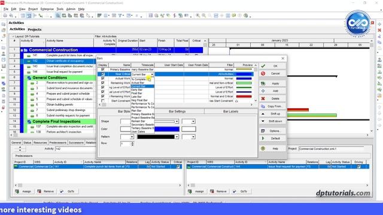Click the Filter funnel toolbar icon
The image size is (383, 215).
120,16
